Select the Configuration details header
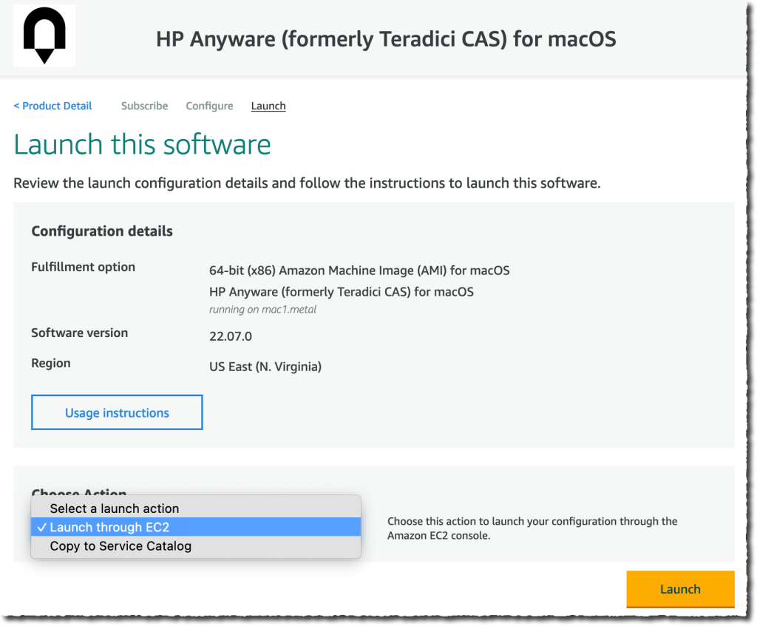Viewport: 757px width, 626px height. click(x=102, y=231)
